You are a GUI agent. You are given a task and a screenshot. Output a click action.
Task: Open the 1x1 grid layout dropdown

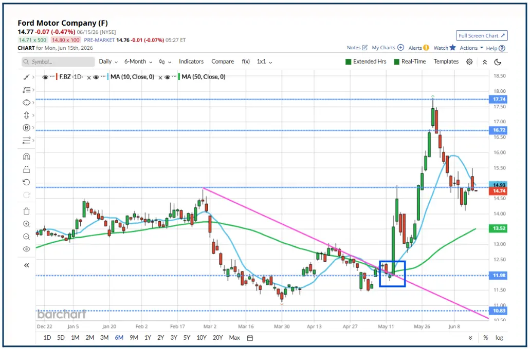pyautogui.click(x=264, y=62)
